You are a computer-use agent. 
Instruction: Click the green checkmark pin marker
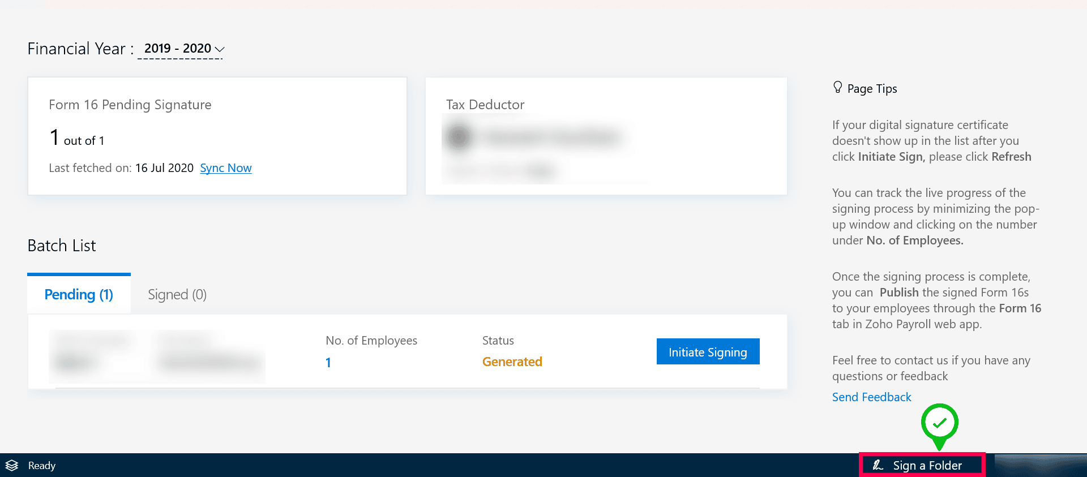coord(939,423)
